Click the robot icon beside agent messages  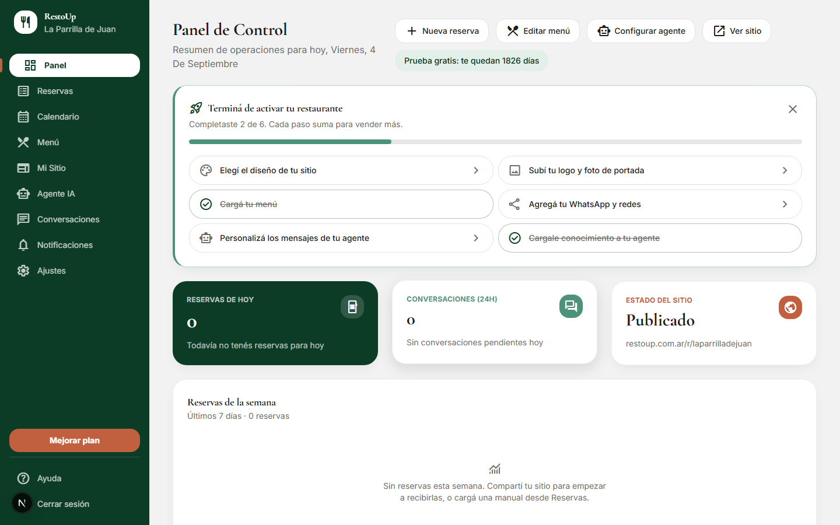pos(206,238)
